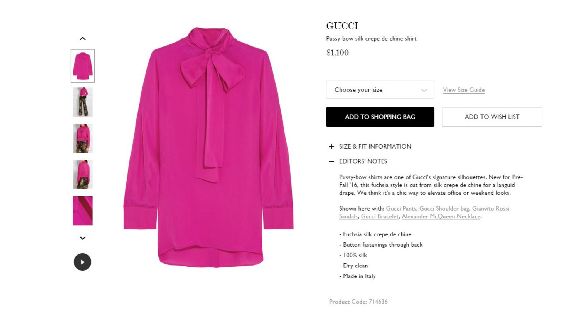
Task: Select the full-length model thumbnail
Action: pos(83,102)
